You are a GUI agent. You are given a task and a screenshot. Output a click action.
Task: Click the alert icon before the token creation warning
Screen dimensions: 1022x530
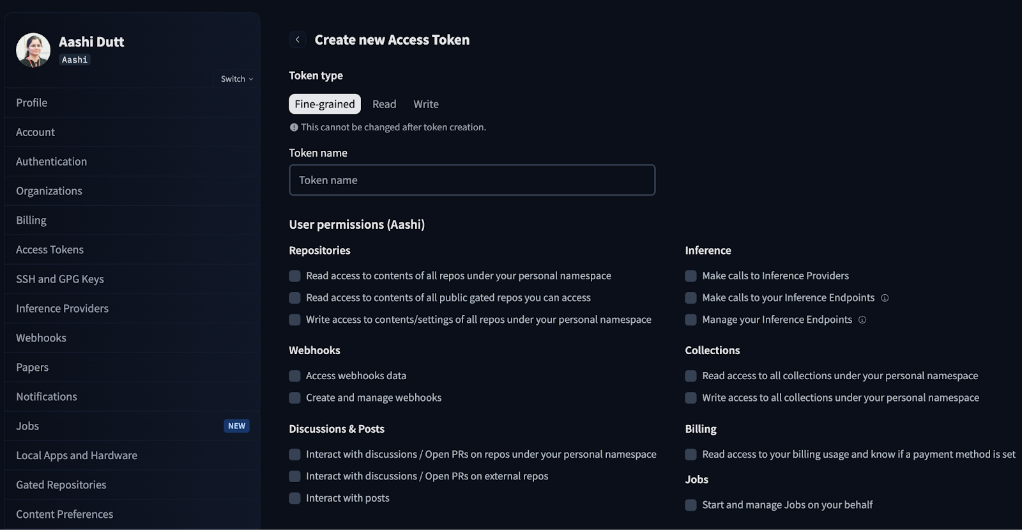pos(293,127)
